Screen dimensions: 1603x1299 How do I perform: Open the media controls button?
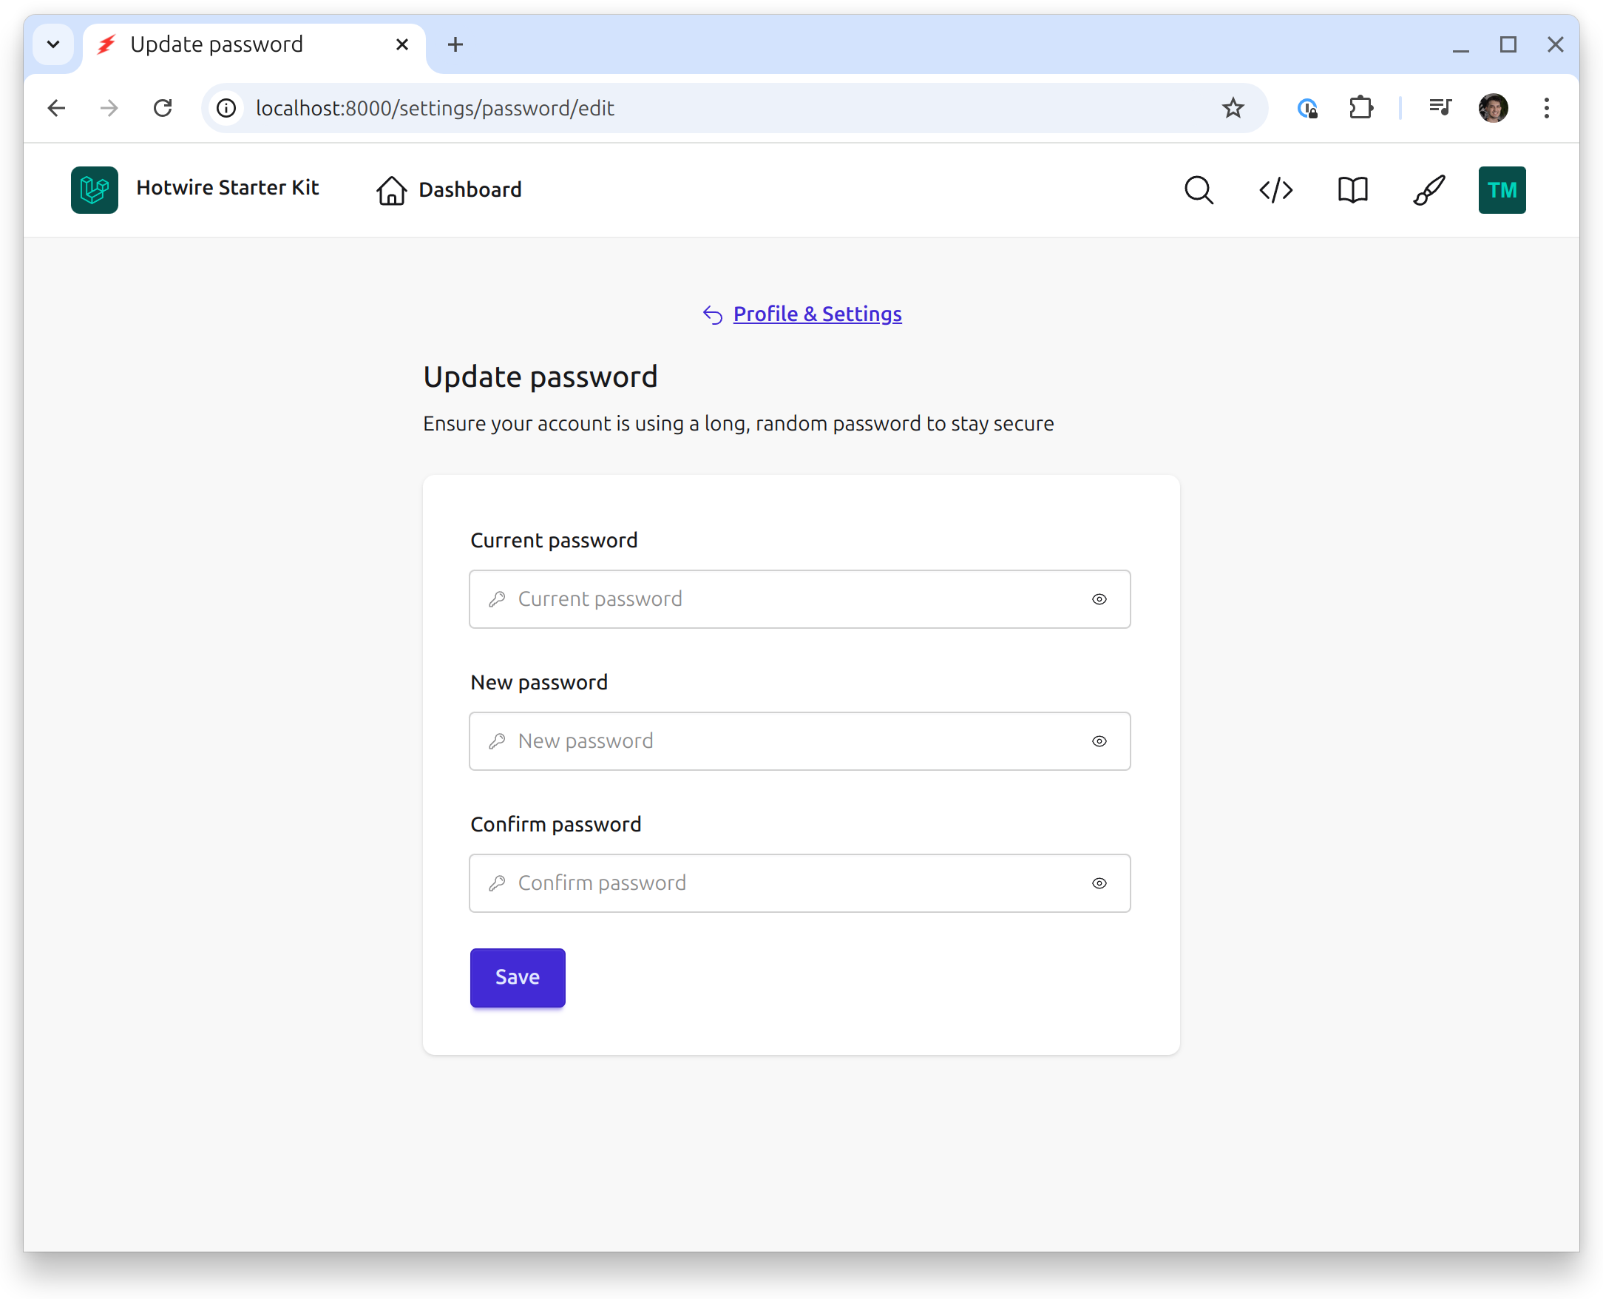(x=1439, y=109)
